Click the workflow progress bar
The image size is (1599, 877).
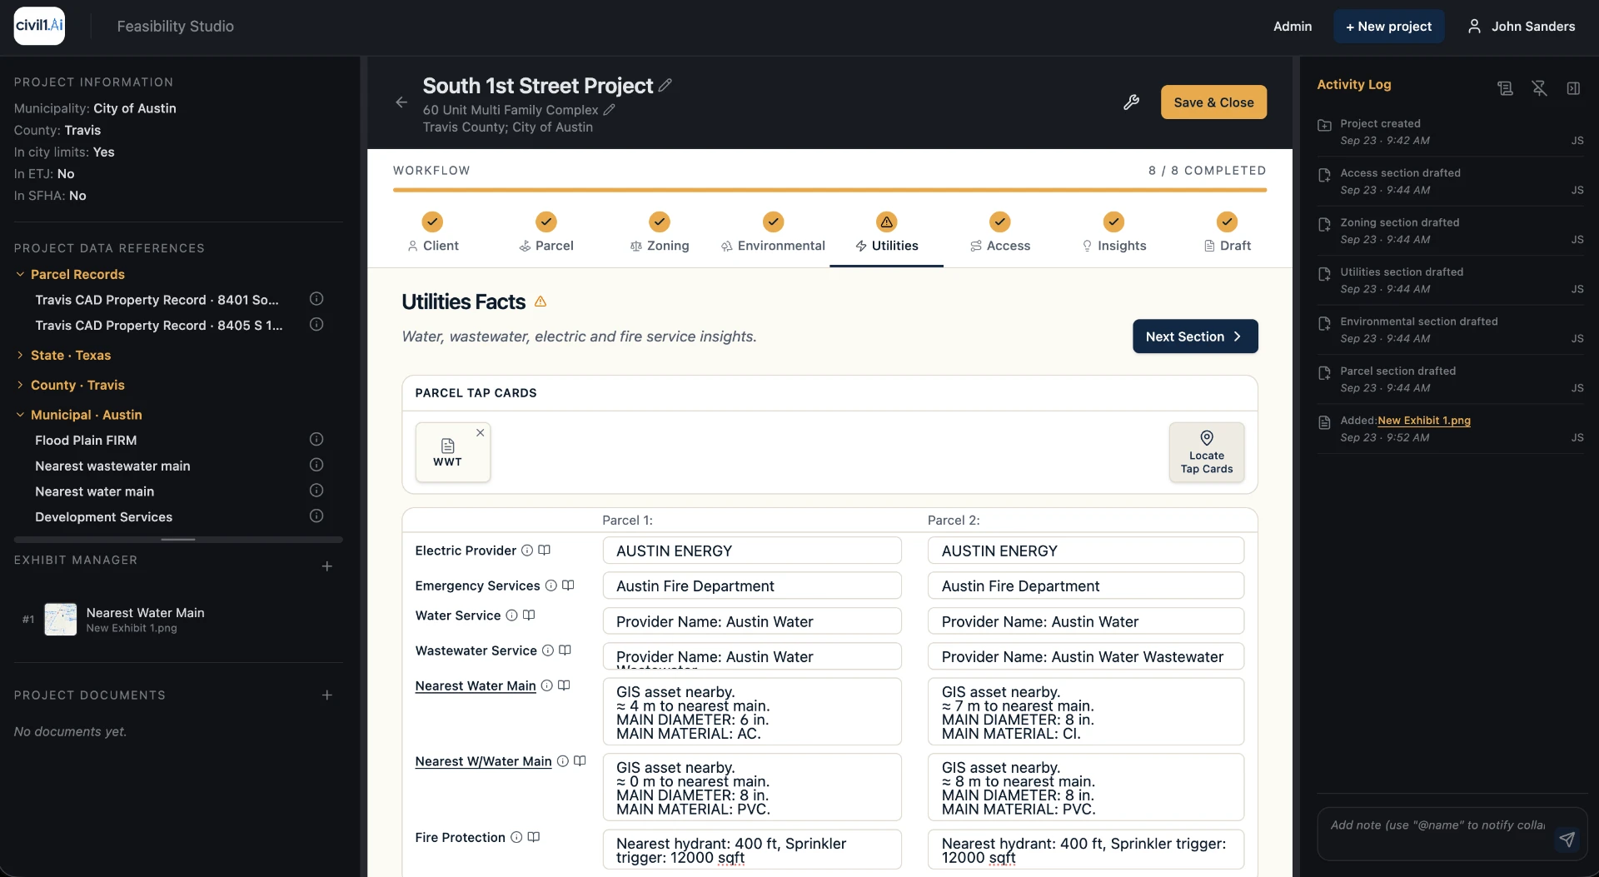pos(829,190)
